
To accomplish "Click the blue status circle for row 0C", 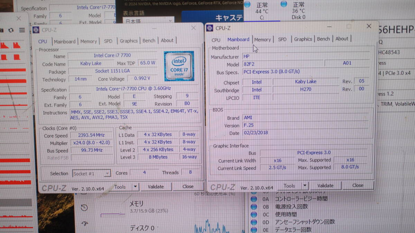I will click(254, 214).
